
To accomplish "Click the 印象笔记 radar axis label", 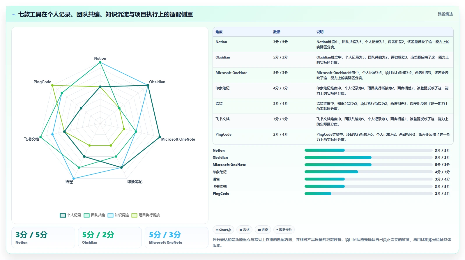I will coord(135,182).
